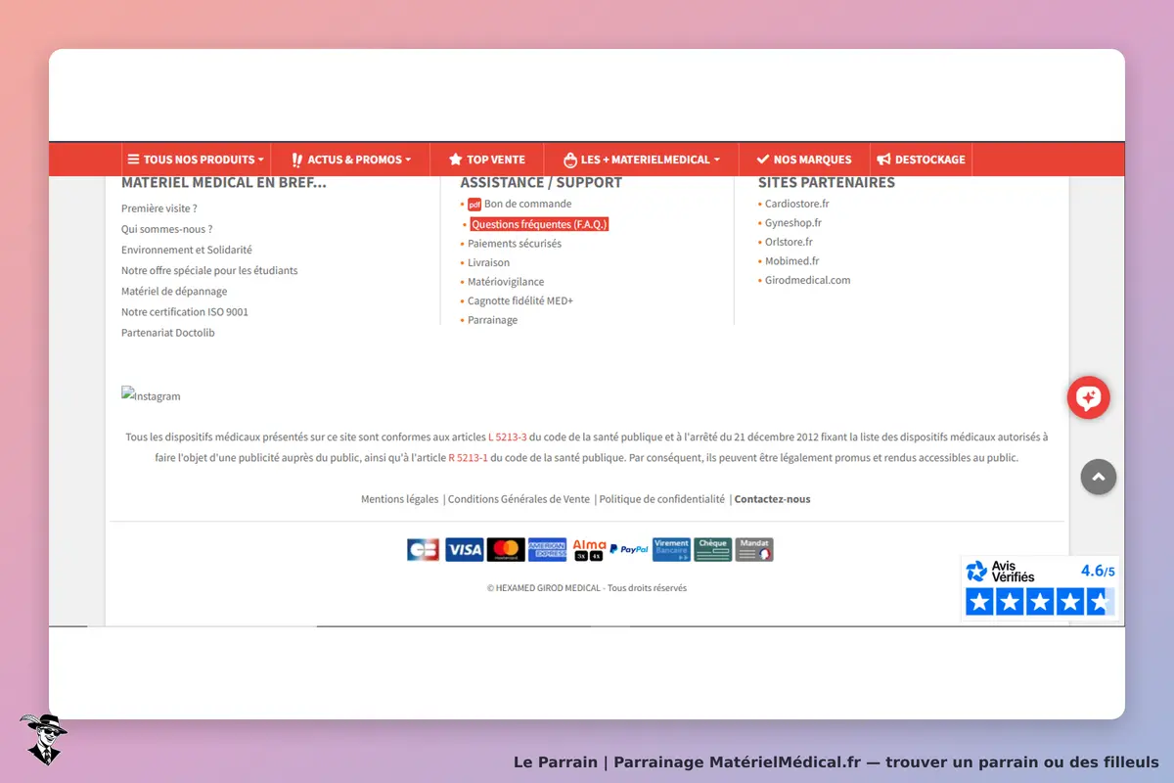
Task: Open Cagnotte fidélité MED+ link
Action: coord(520,300)
